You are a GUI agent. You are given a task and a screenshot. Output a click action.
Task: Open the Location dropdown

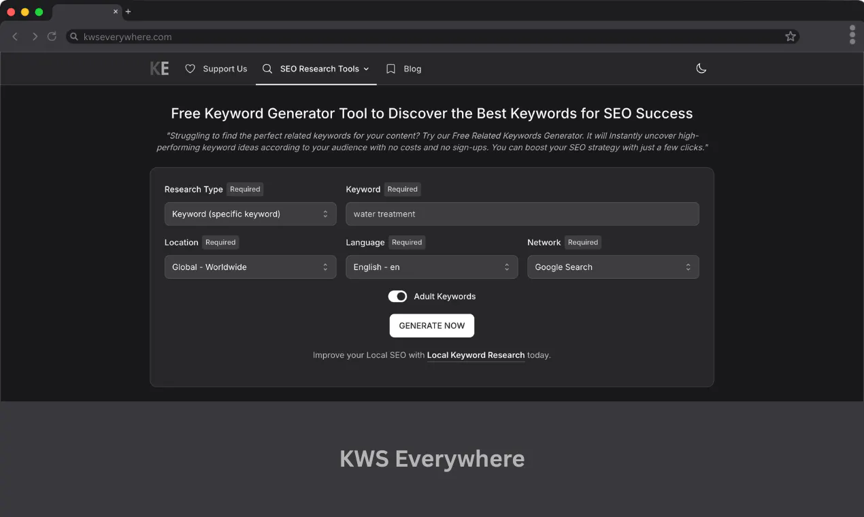(x=250, y=267)
